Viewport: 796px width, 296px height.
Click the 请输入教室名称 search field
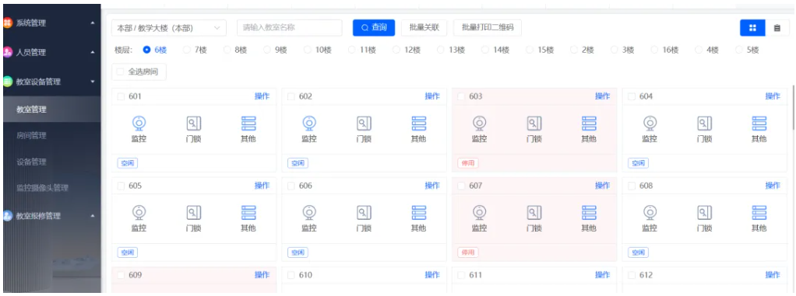tap(290, 28)
